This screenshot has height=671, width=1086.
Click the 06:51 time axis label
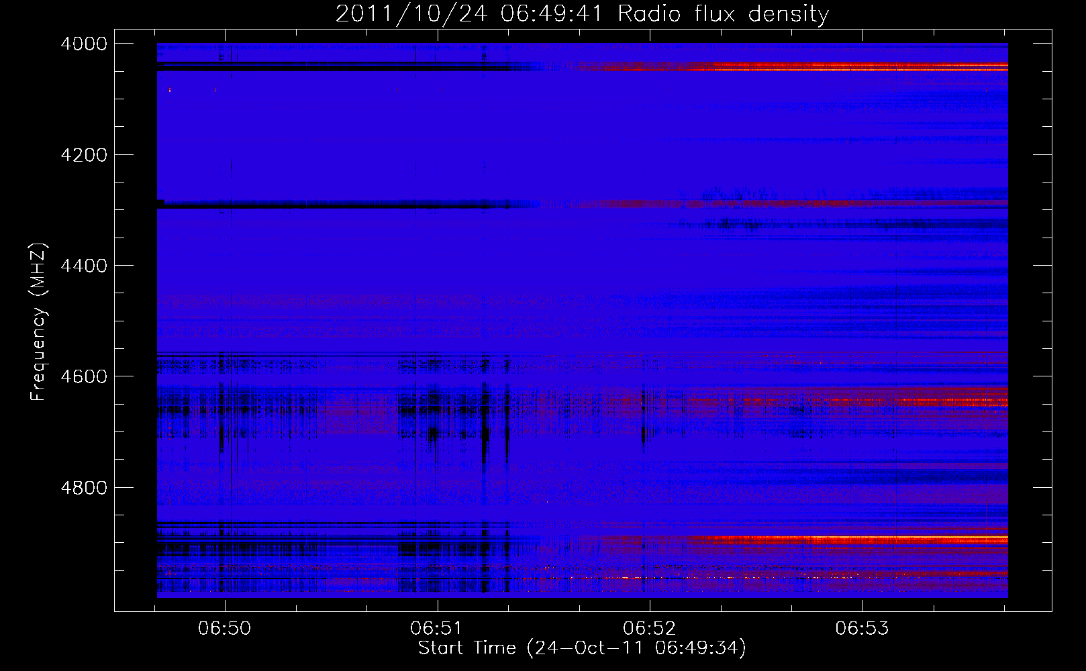pos(437,628)
